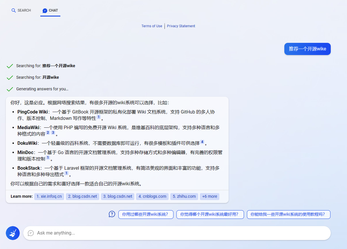
Task: Open source 3. blog.csdn.net
Action: tap(118, 196)
